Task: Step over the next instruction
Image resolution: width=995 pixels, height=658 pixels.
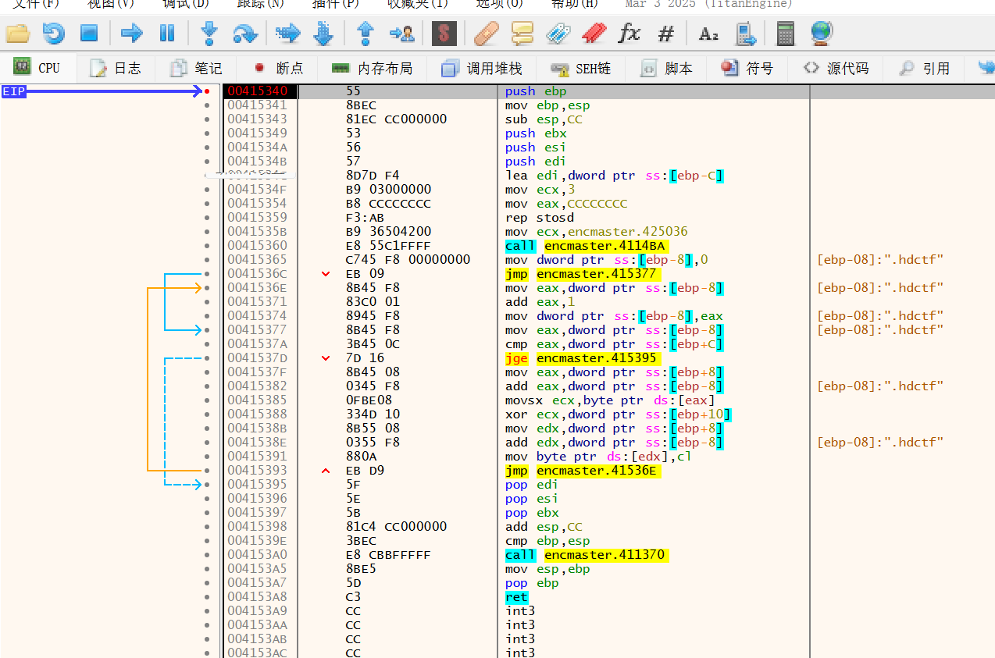Action: coord(245,33)
